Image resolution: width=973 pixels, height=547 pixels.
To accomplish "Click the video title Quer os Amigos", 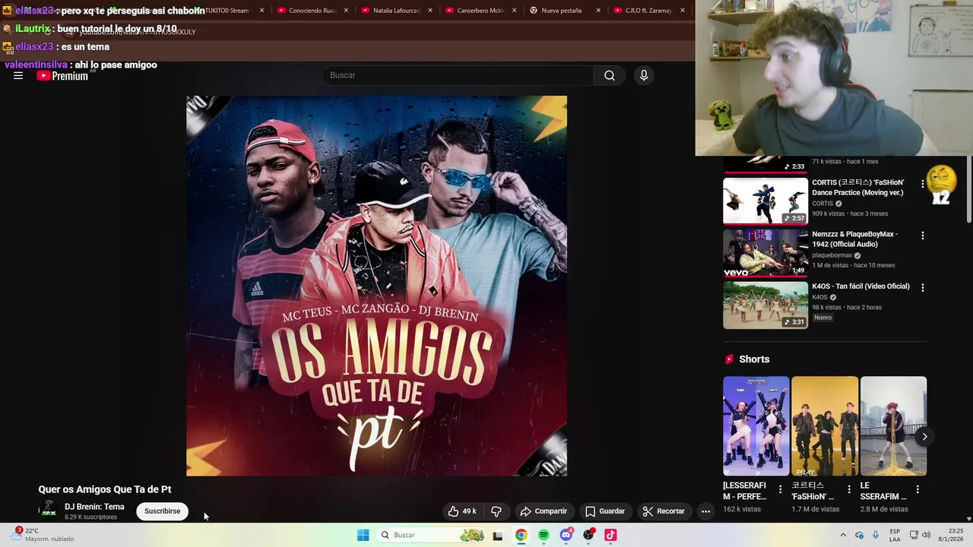I will [105, 489].
